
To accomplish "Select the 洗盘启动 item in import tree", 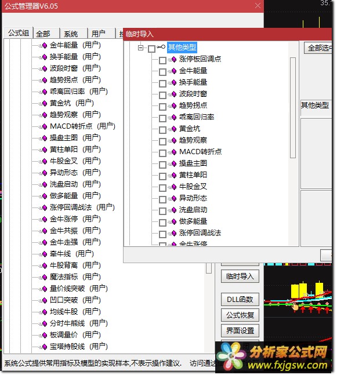I will point(193,210).
